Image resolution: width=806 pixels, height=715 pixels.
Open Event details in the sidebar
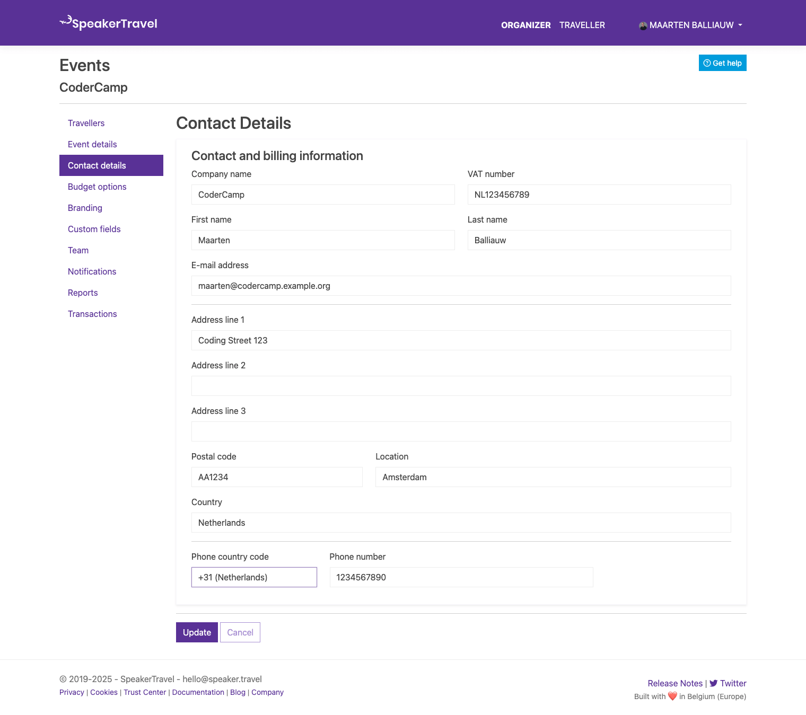tap(111, 144)
